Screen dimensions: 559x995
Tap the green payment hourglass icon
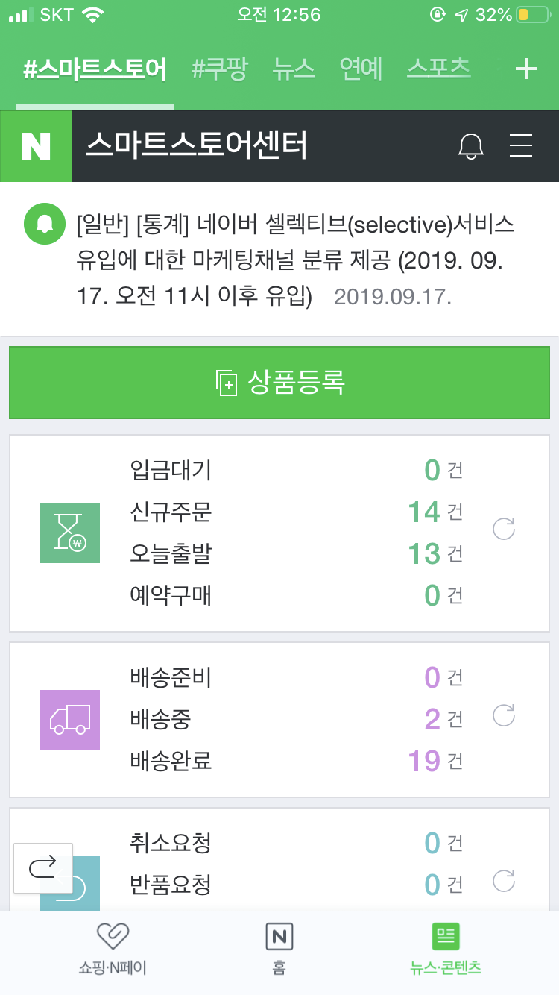[70, 533]
